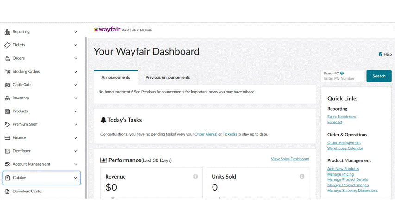Expand the Products section chevron
Viewport: 395px width, 222px height.
click(x=76, y=111)
